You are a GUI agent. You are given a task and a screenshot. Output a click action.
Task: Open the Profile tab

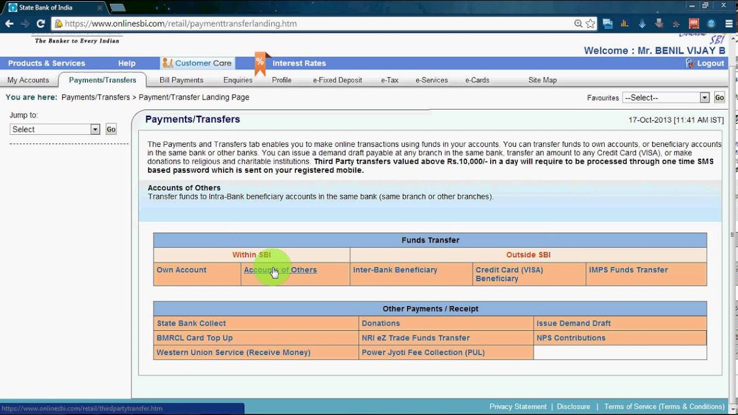point(282,80)
